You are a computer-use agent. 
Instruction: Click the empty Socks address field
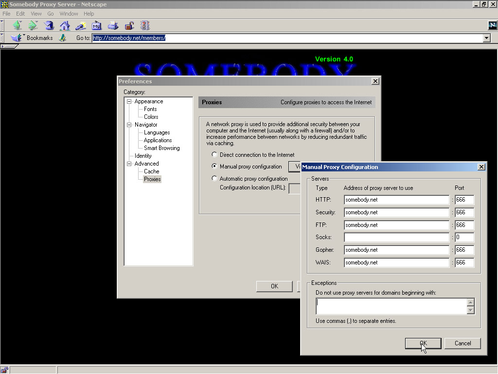(396, 237)
